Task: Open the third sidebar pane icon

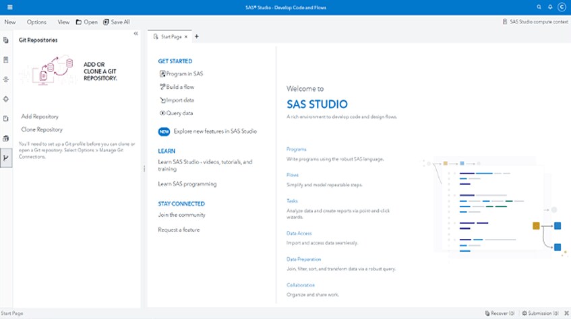Action: (6, 79)
